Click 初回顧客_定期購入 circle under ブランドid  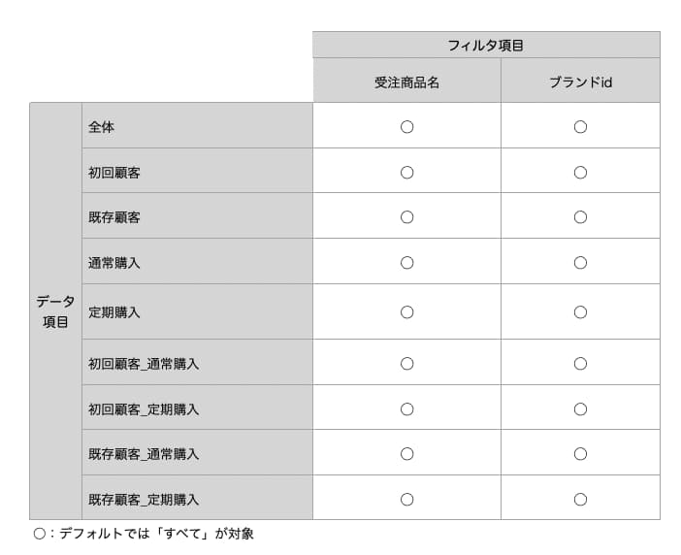coord(580,409)
